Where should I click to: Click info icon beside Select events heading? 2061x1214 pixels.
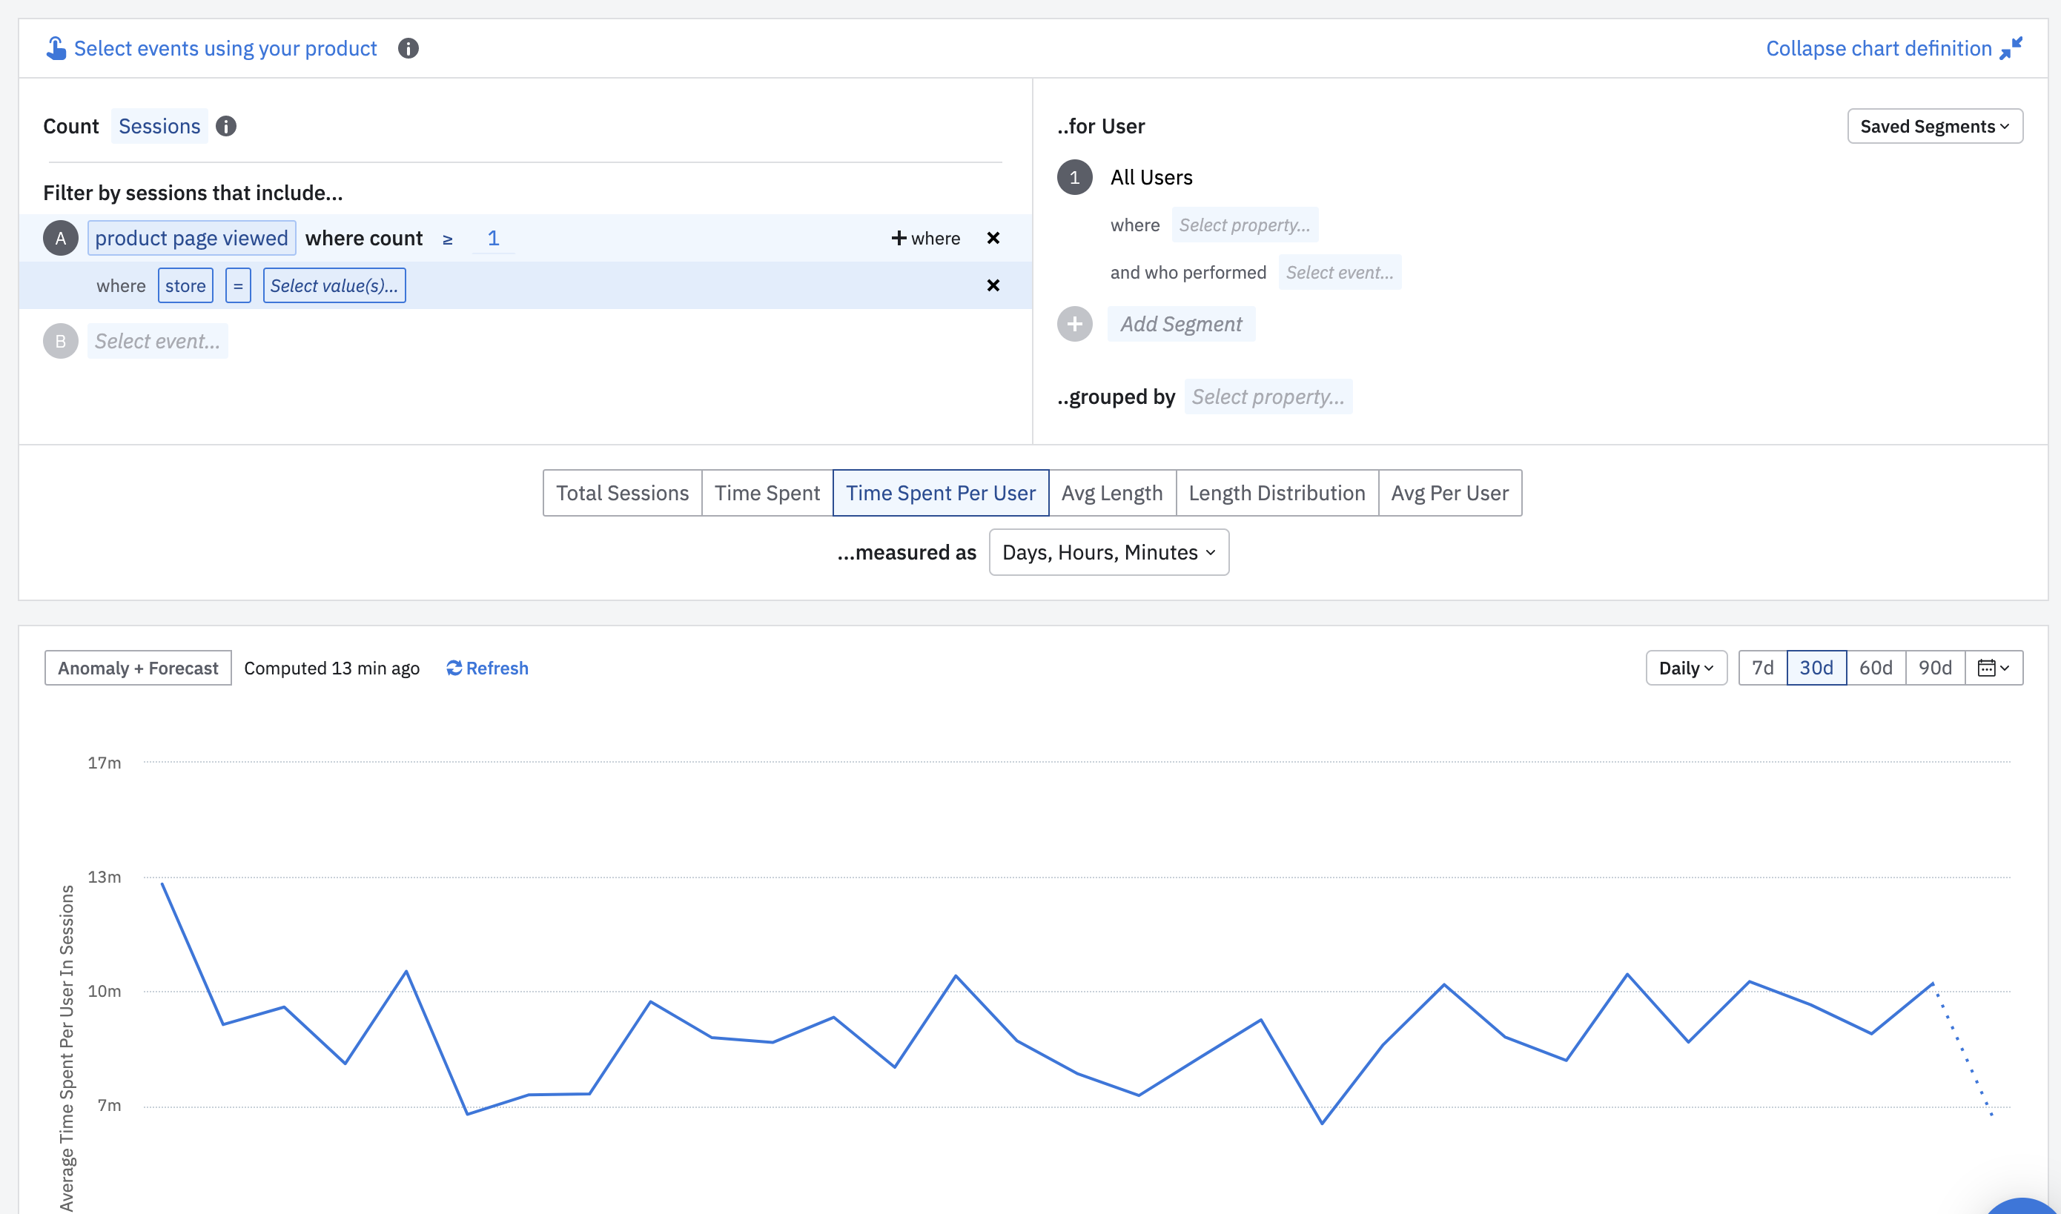pyautogui.click(x=408, y=48)
